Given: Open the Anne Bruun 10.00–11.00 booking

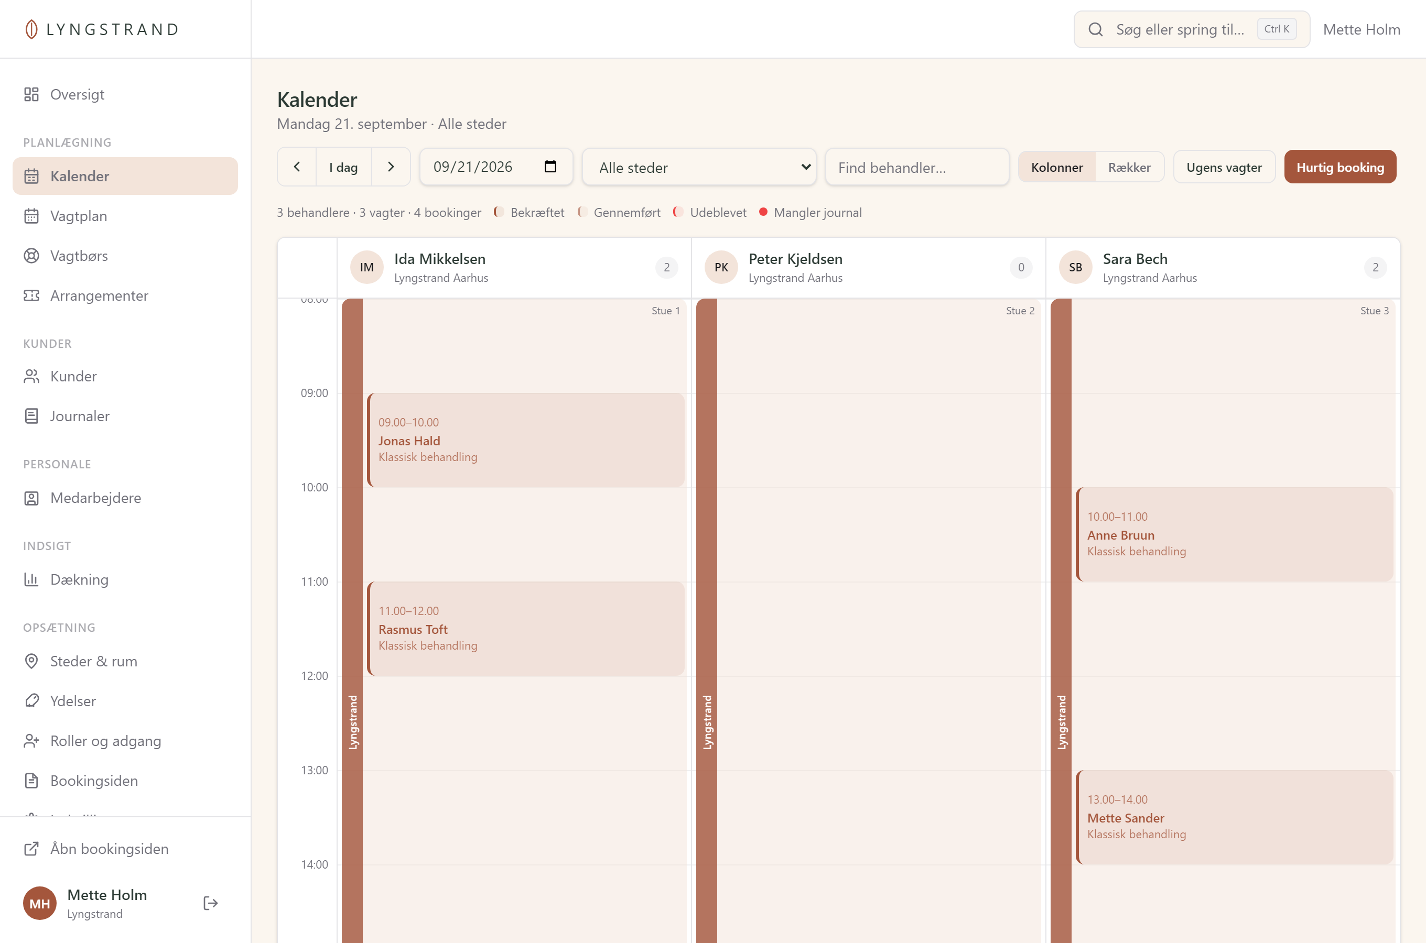Looking at the screenshot, I should 1234,535.
